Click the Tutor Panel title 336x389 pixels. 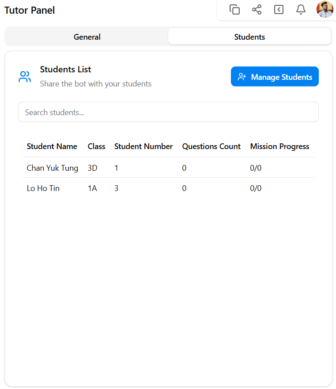[x=30, y=10]
